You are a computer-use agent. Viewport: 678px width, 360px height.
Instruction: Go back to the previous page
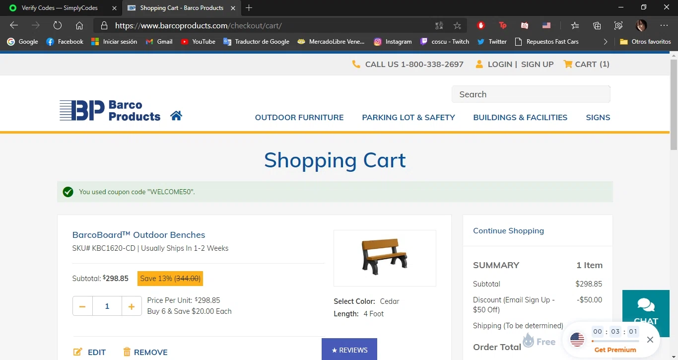(14, 25)
